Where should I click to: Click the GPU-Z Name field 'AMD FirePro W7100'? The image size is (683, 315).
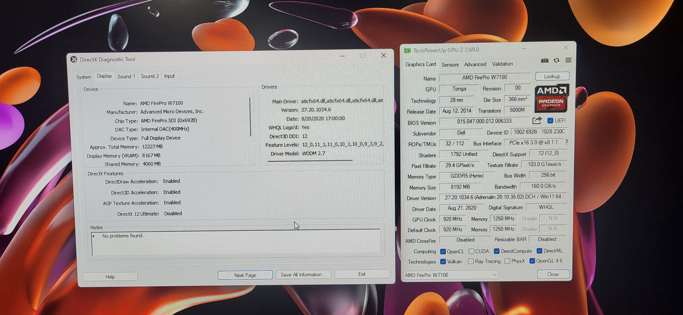pos(485,77)
